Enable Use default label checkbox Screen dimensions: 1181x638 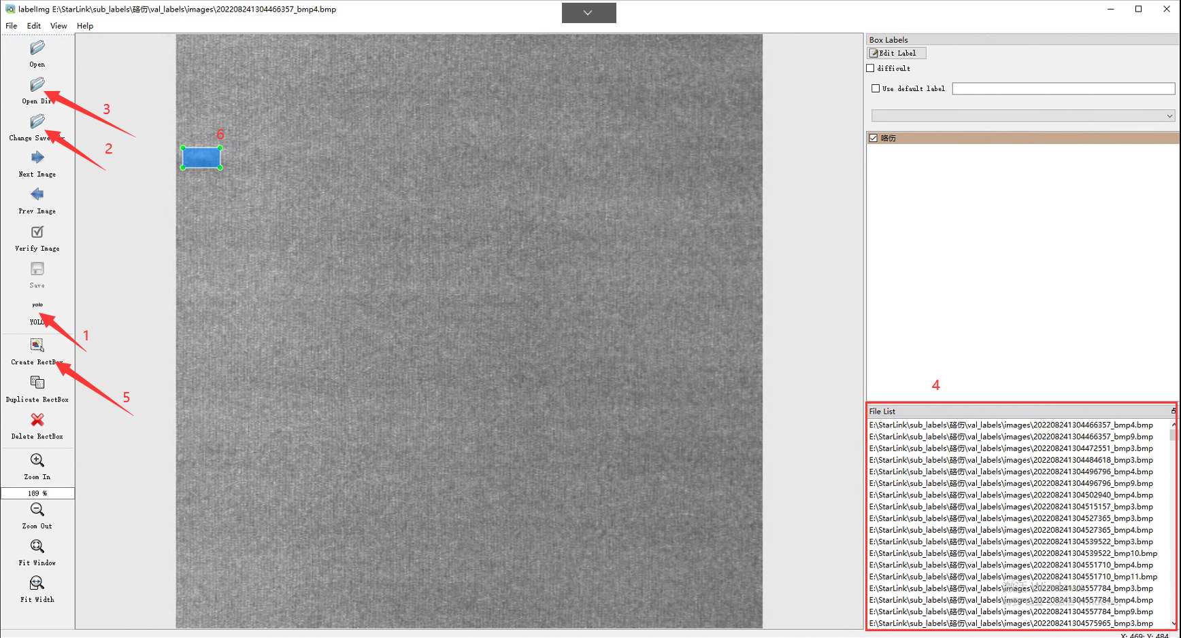(876, 88)
